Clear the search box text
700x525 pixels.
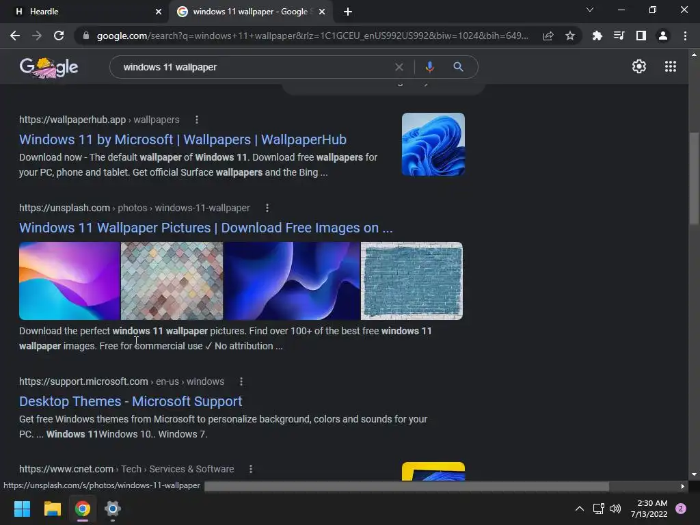(399, 67)
